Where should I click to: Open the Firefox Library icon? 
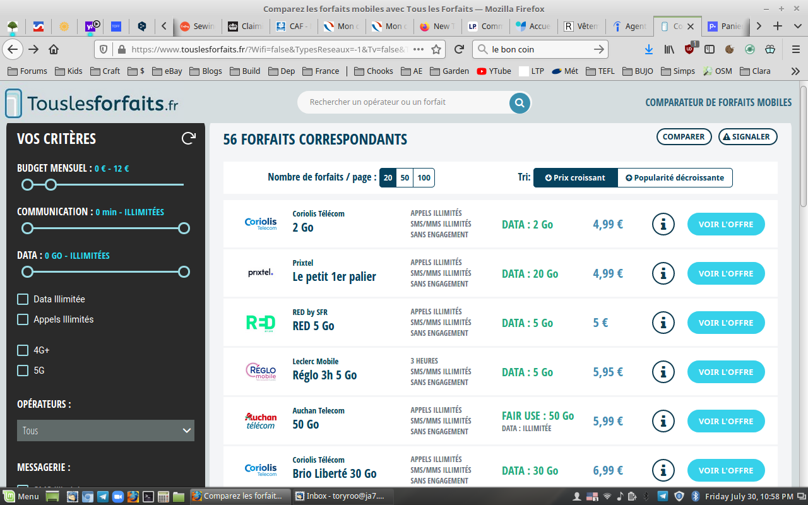point(669,49)
